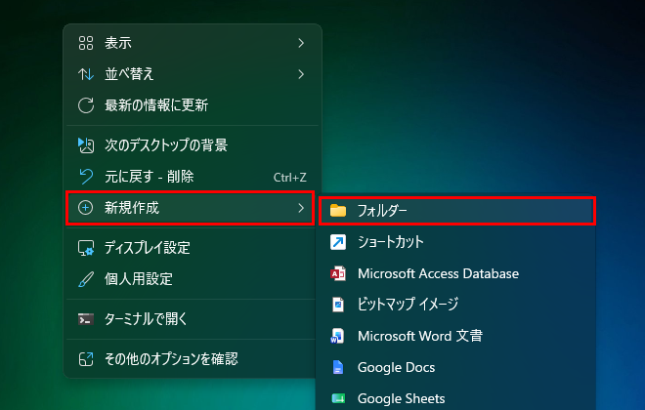Select Google Docs submenu entry

pos(457,367)
